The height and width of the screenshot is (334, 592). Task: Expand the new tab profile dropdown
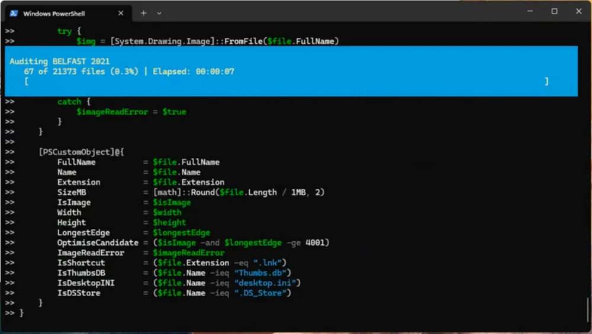tap(159, 13)
